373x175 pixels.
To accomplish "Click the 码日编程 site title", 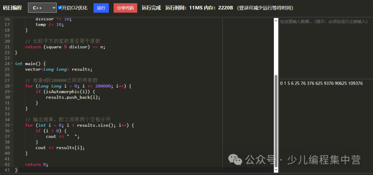I will (x=12, y=8).
